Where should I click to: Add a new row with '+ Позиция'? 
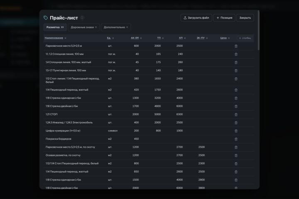224,18
